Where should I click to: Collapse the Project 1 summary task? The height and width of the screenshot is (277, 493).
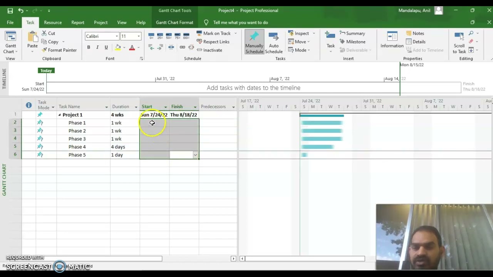(59, 115)
